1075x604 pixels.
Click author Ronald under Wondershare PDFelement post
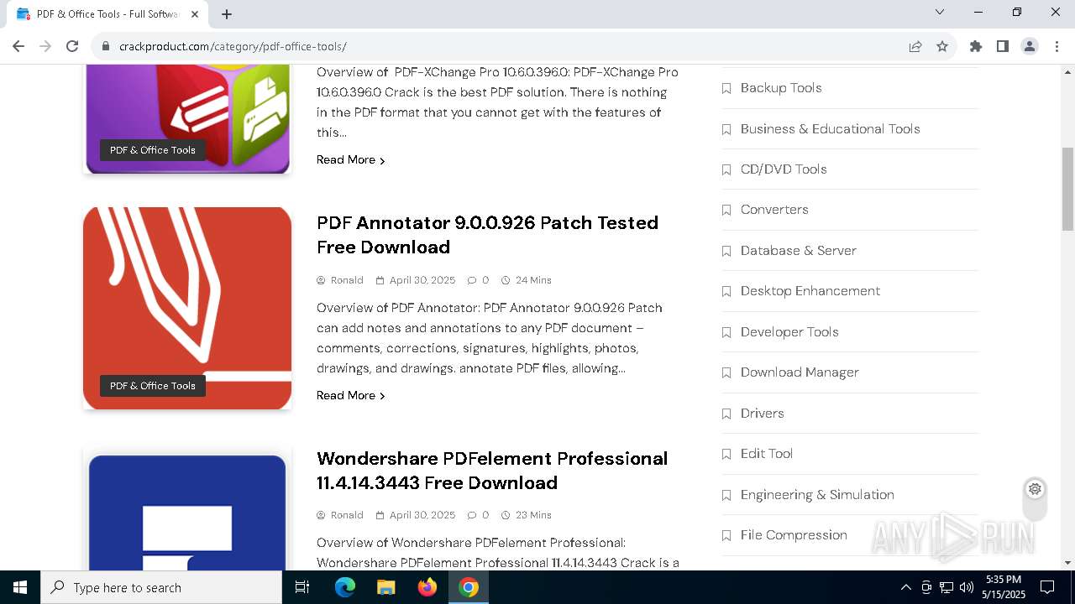(347, 515)
